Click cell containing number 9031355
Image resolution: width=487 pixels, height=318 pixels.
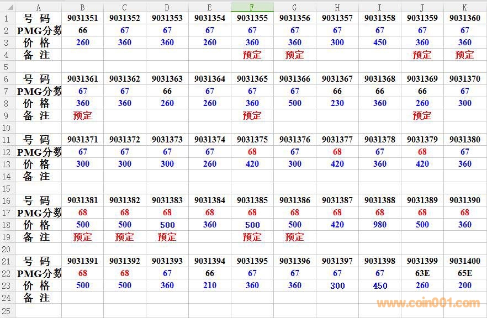coord(252,18)
